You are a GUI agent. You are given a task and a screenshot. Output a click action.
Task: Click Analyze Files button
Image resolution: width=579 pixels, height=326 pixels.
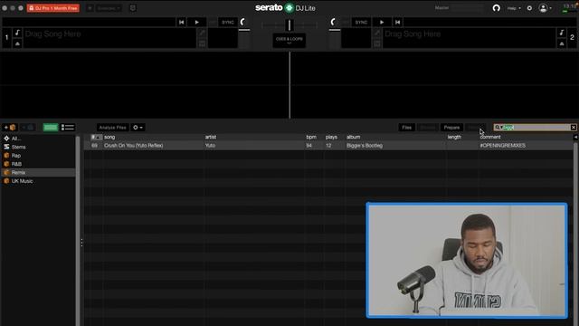click(x=112, y=128)
